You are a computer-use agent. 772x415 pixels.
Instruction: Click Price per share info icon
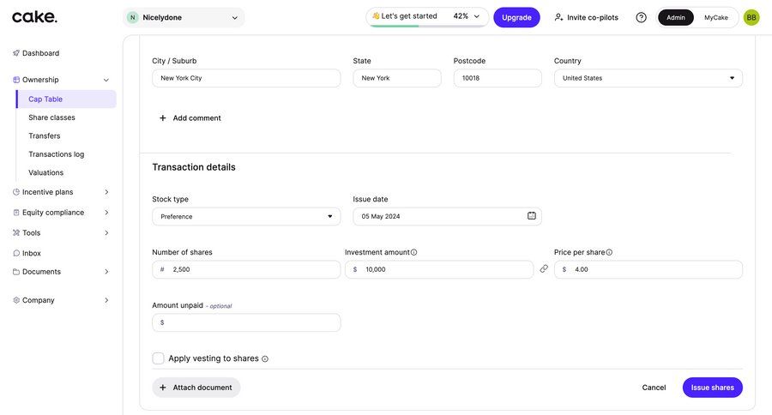click(609, 252)
